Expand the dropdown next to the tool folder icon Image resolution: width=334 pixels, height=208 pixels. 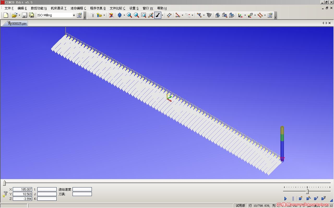coord(104,15)
